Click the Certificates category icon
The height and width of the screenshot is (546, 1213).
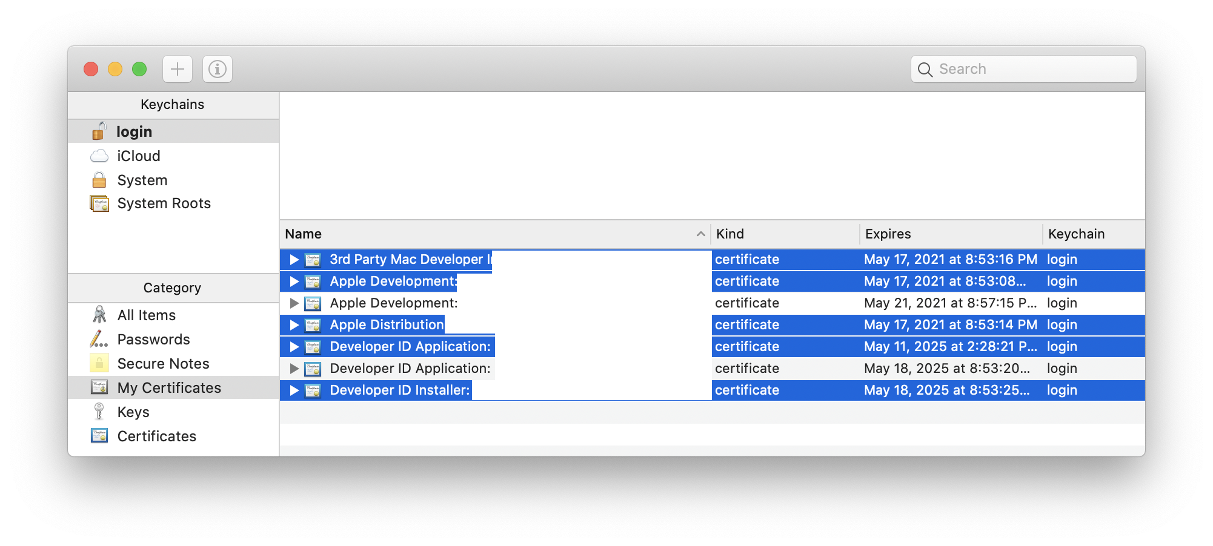click(x=99, y=435)
